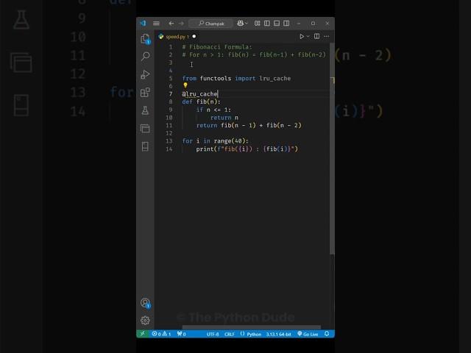Open the remote window status button

tap(143, 334)
